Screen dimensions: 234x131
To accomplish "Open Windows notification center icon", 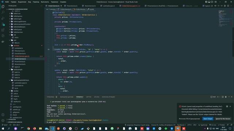I will 230,128.
